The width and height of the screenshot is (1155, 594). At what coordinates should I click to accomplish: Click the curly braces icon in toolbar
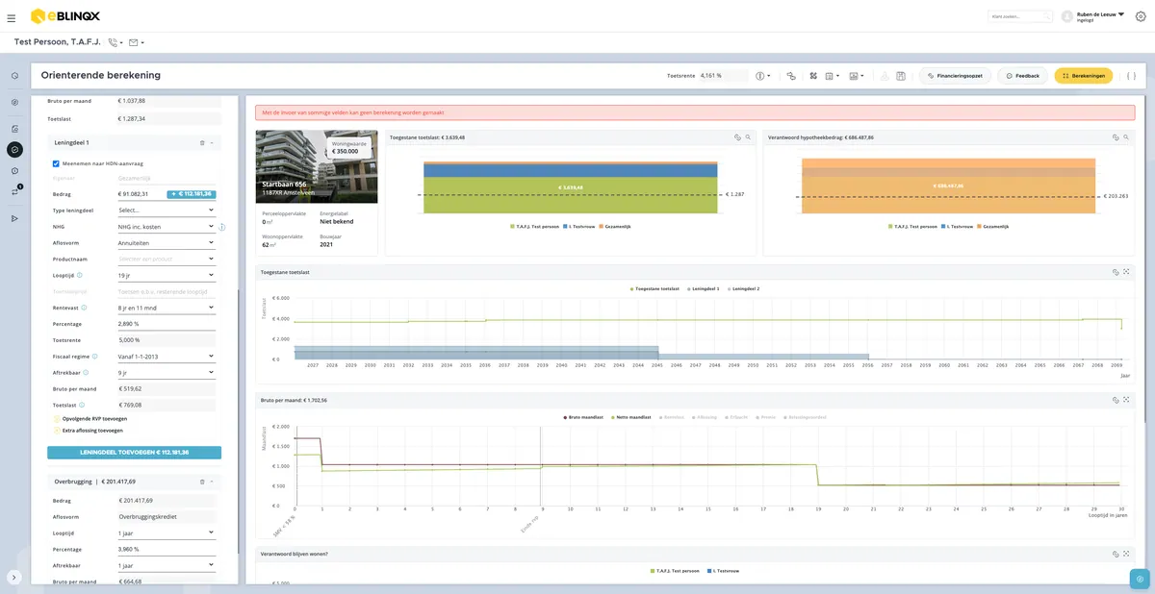click(x=1132, y=75)
